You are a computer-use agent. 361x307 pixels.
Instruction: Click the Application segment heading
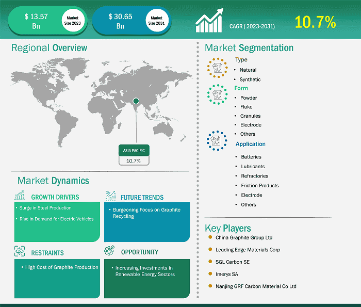point(251,144)
